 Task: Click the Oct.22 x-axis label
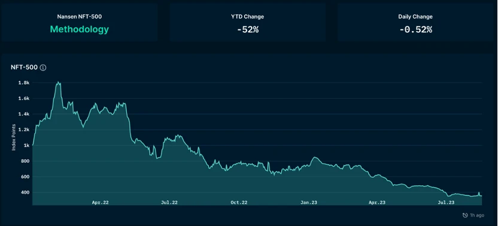pyautogui.click(x=239, y=202)
